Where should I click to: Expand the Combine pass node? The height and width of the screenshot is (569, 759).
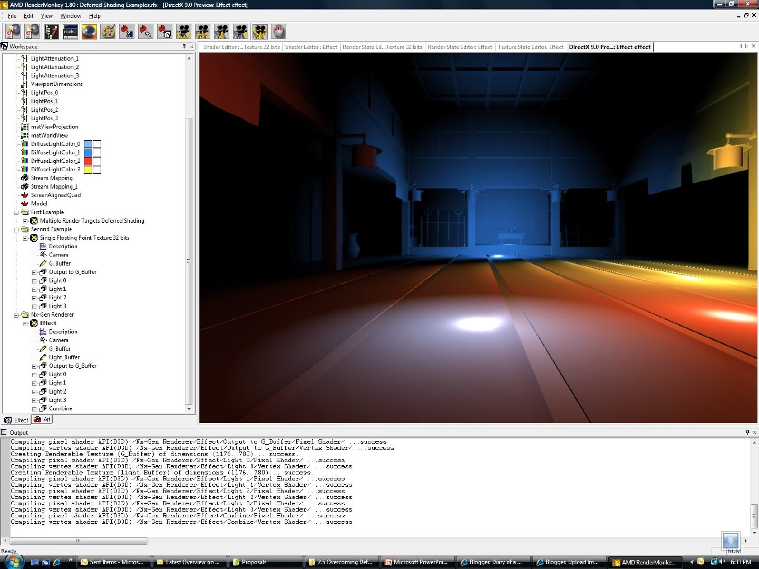34,409
